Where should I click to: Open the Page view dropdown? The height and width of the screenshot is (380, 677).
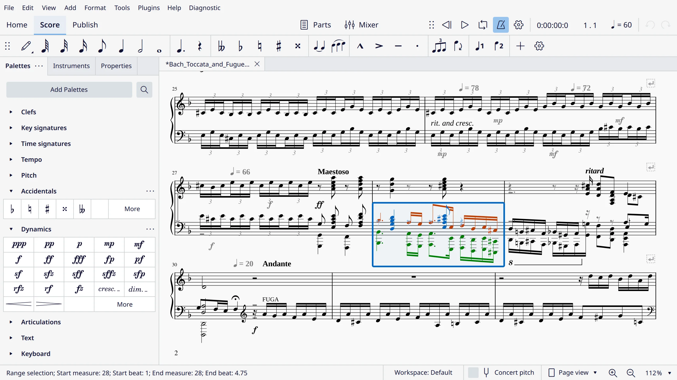pos(573,373)
